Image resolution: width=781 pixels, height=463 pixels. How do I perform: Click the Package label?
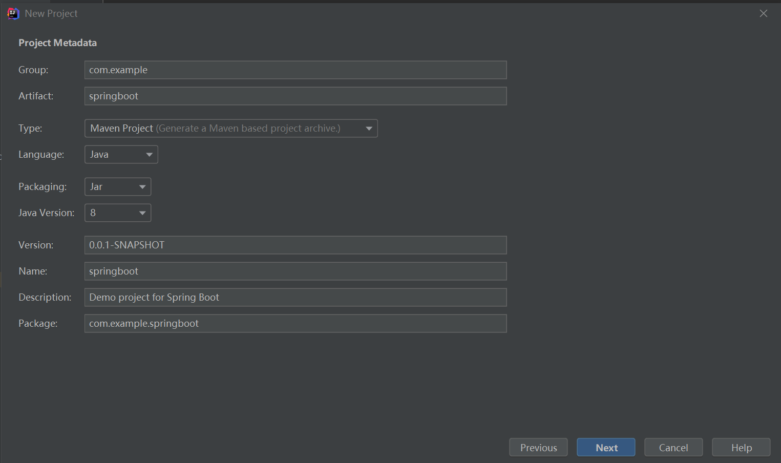[x=38, y=324]
